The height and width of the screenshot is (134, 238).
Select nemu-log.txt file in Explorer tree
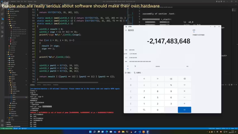16,36
